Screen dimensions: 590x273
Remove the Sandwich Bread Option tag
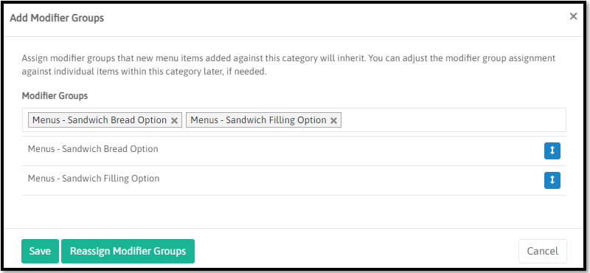click(174, 120)
